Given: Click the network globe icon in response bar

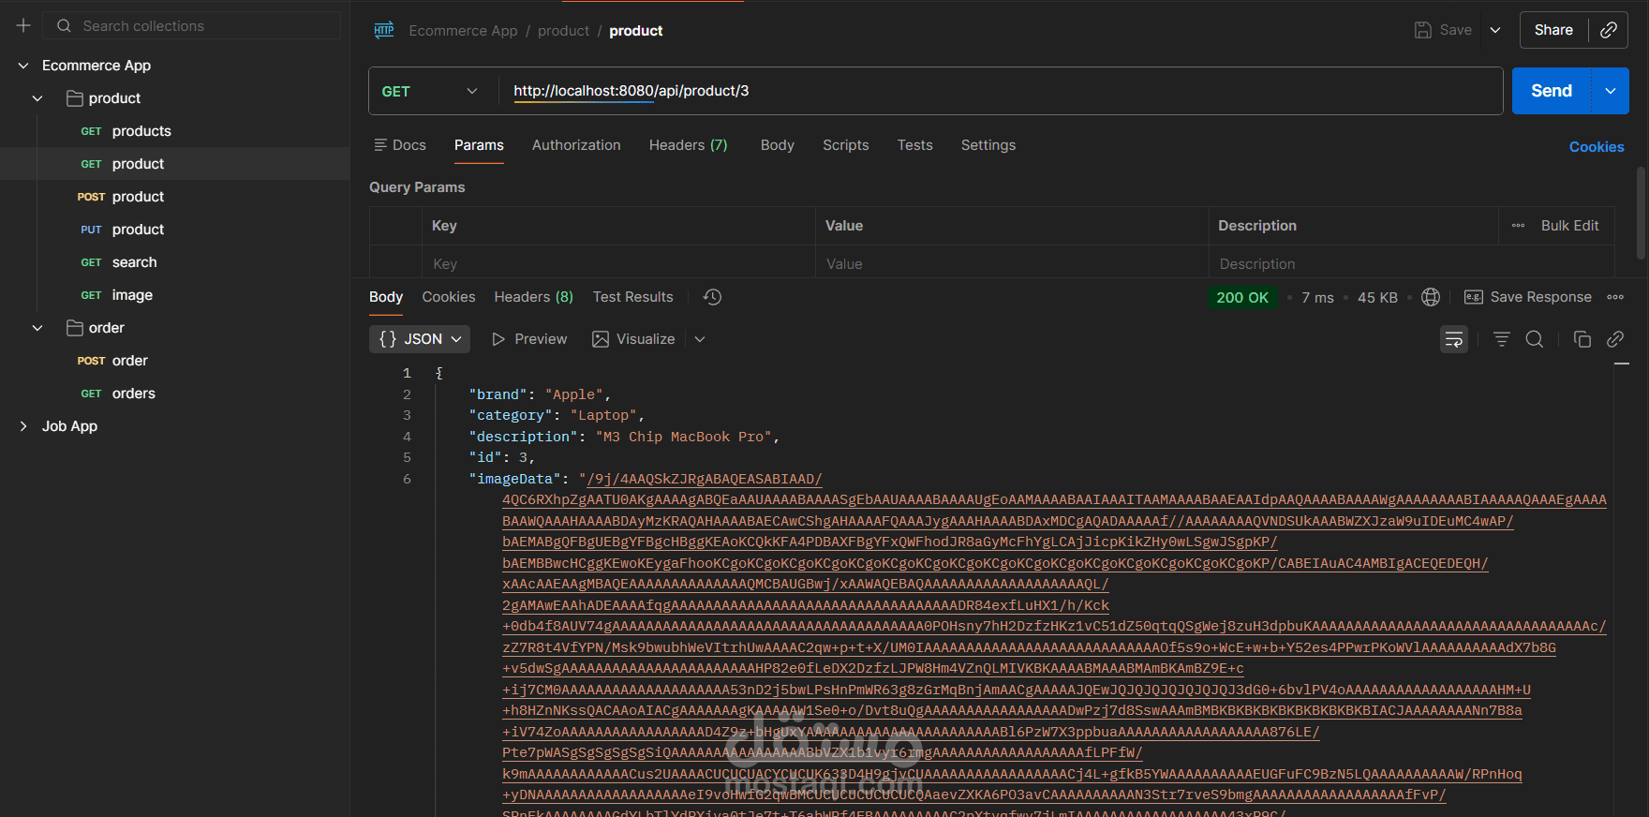Looking at the screenshot, I should pos(1431,297).
